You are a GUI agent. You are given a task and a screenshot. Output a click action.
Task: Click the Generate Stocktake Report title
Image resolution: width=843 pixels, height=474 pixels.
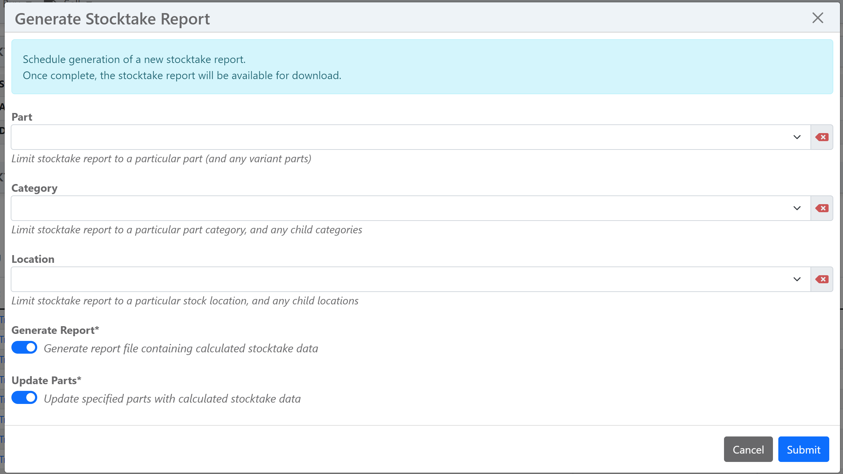click(x=112, y=19)
